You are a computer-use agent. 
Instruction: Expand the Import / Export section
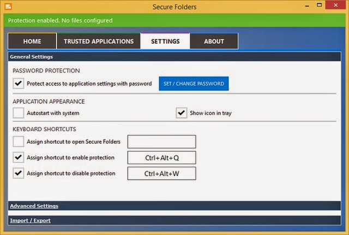[174, 220]
